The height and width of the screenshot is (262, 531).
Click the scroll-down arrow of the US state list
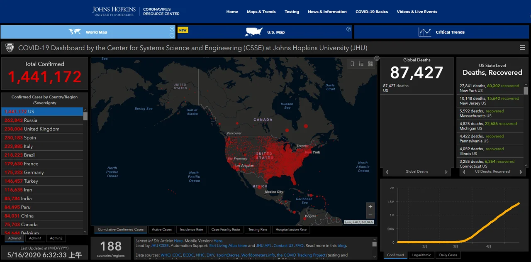coord(526,165)
